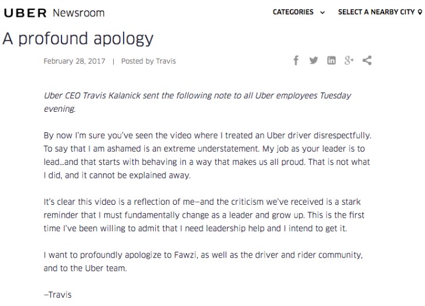Share the post on LinkedIn

tap(331, 60)
